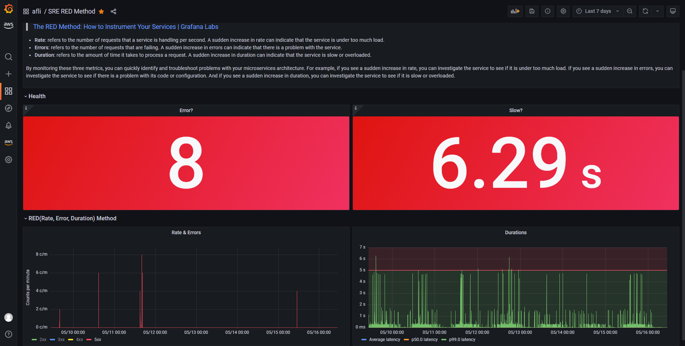Open Explore from the left sidebar
This screenshot has height=346, width=685.
click(x=8, y=108)
